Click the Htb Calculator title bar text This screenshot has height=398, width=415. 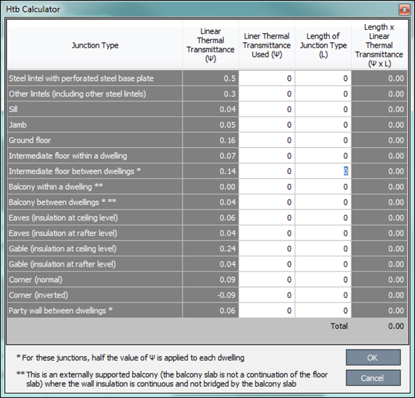[x=33, y=9]
